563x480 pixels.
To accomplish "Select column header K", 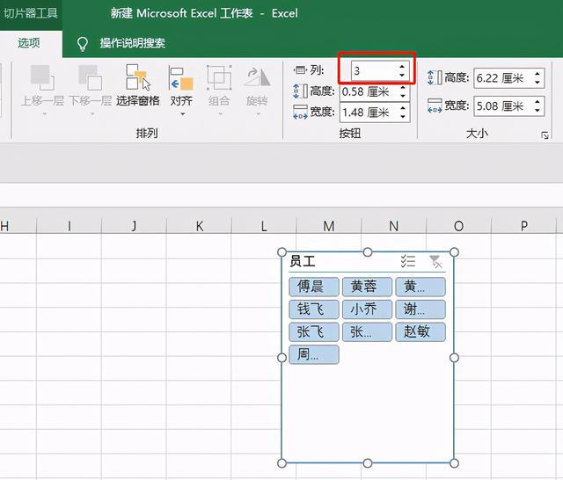I will (200, 226).
